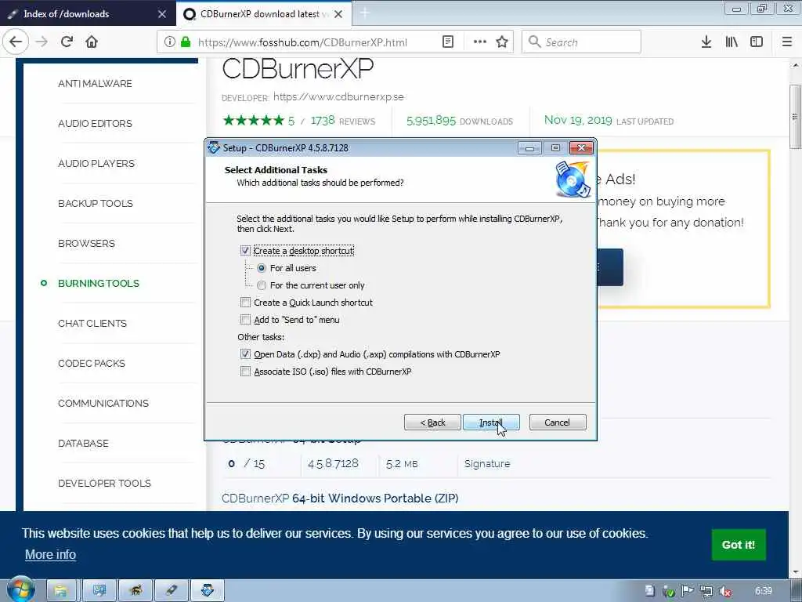Click Install in the setup wizard

click(x=491, y=422)
